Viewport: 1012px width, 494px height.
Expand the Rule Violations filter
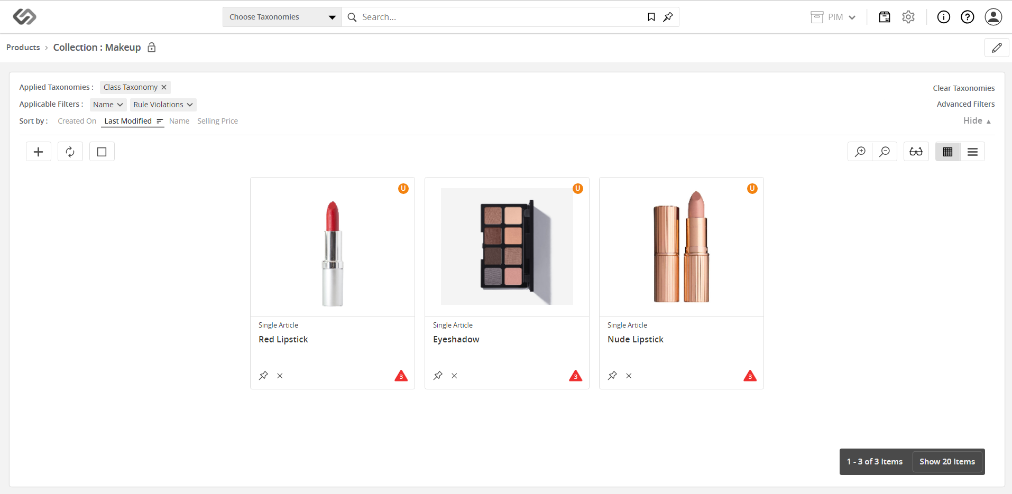(163, 105)
